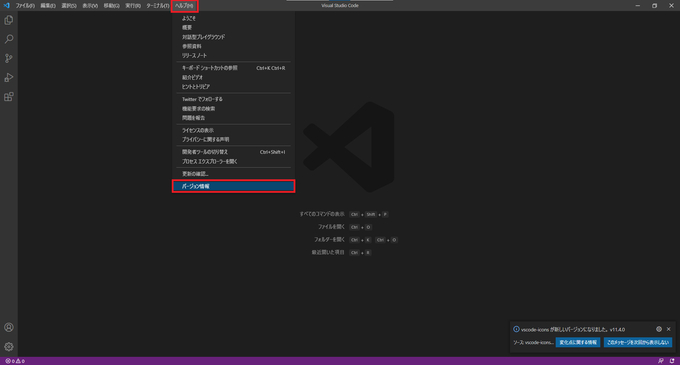The height and width of the screenshot is (365, 680).
Task: Open the Source Control view icon
Action: [9, 58]
